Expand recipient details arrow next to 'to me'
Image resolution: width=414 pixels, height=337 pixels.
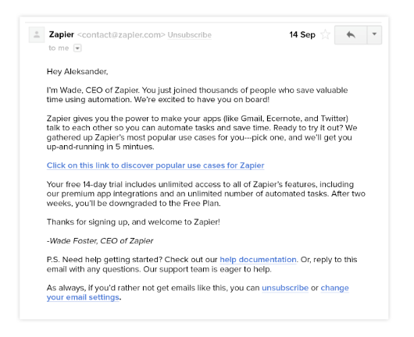click(x=77, y=48)
